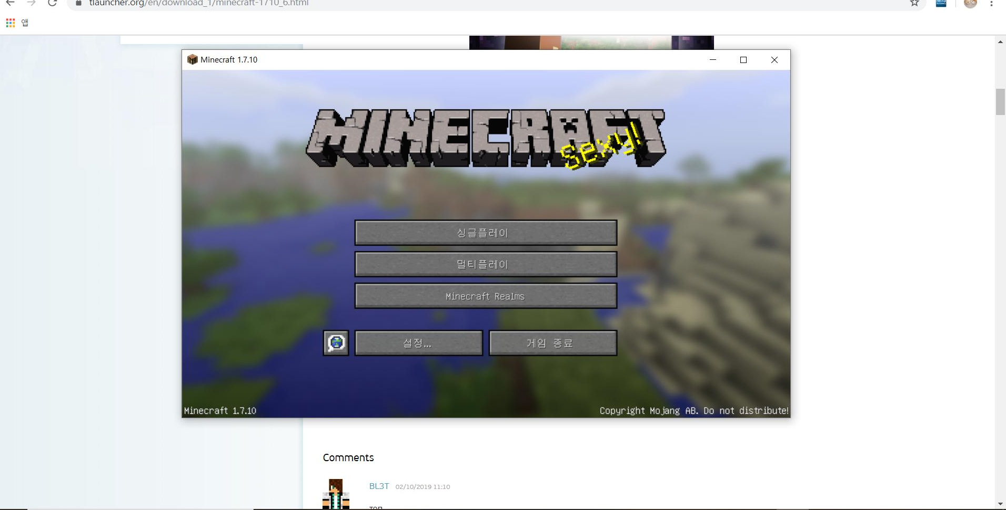Click the Minecraft language globe icon button
This screenshot has width=1006, height=510.
tap(336, 344)
